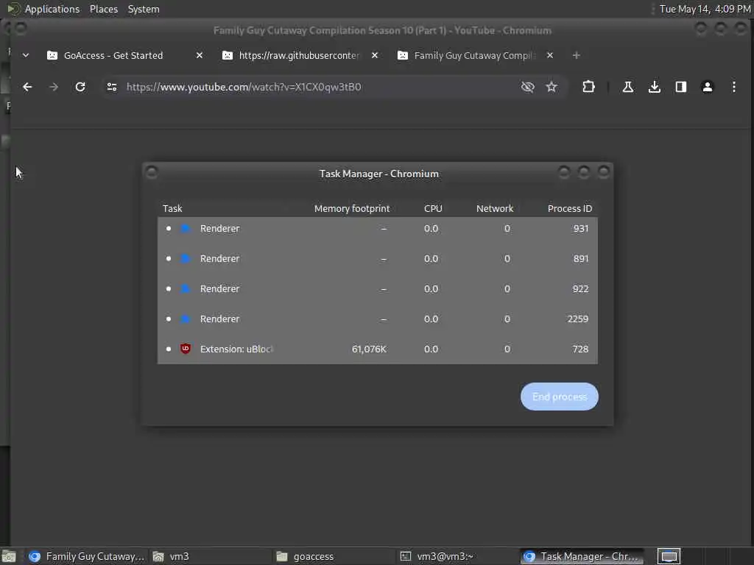754x565 pixels.
Task: Switch to Family Guy Cutaway taskbar window
Action: pos(87,556)
